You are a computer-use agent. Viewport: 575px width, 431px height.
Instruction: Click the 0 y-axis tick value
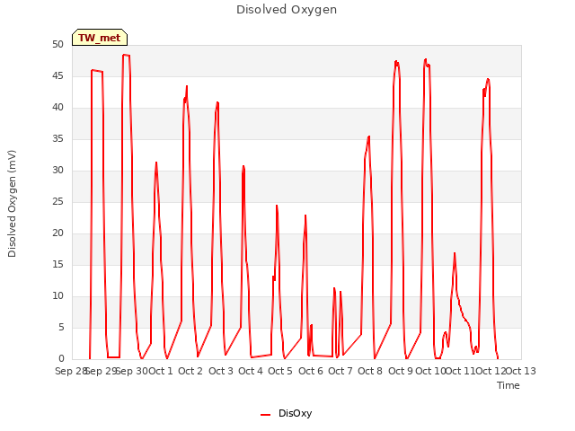pos(61,359)
